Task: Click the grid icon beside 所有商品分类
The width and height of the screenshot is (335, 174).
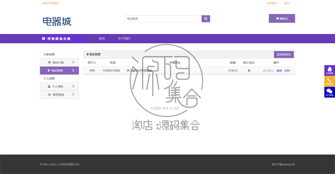Action: 44,39
